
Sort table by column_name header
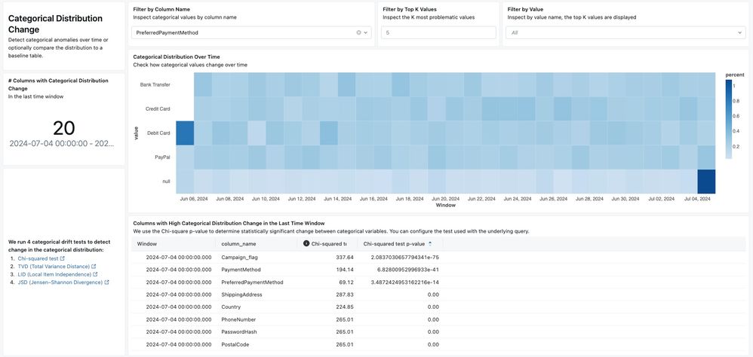(238, 244)
